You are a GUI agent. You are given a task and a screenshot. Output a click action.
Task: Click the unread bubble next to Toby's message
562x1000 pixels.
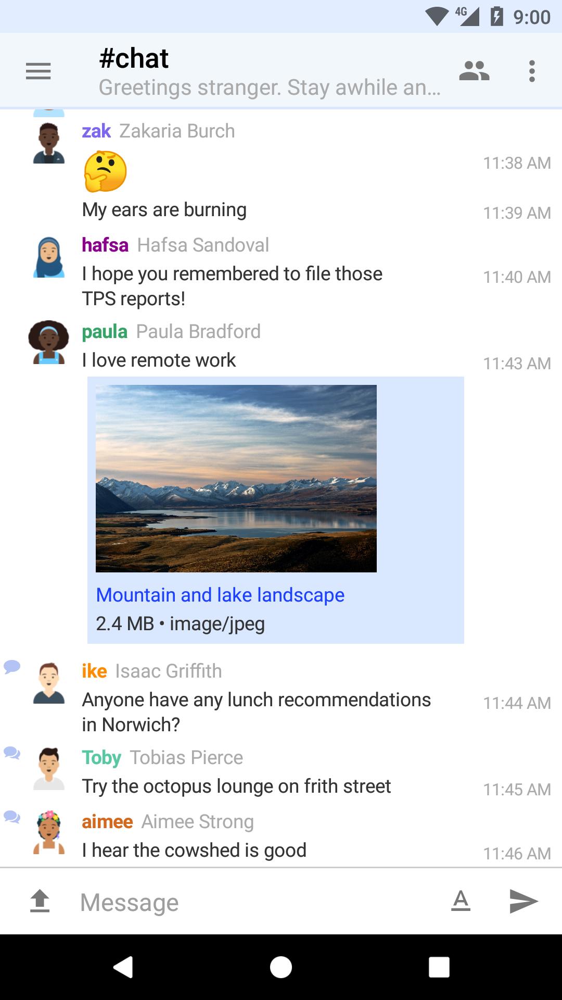[11, 753]
